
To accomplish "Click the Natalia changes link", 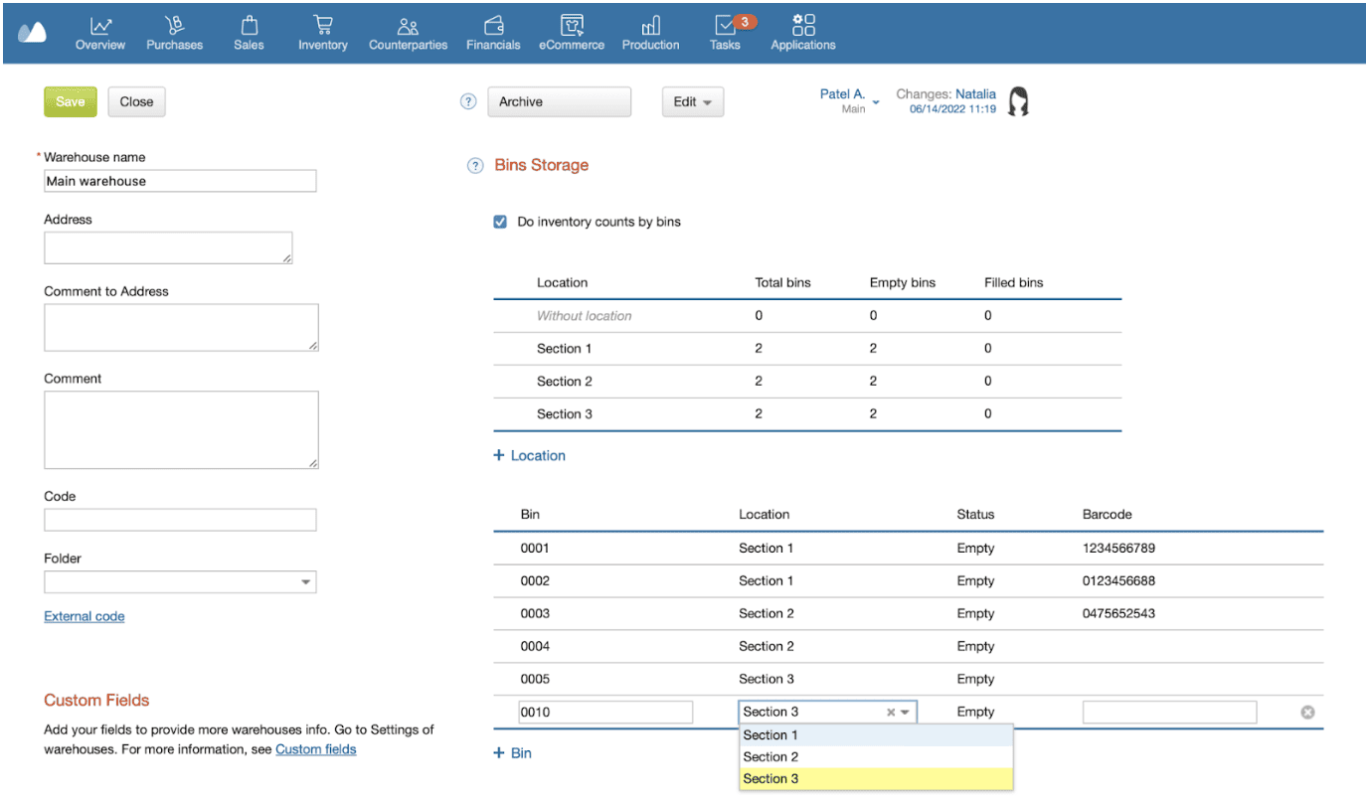I will tap(975, 93).
